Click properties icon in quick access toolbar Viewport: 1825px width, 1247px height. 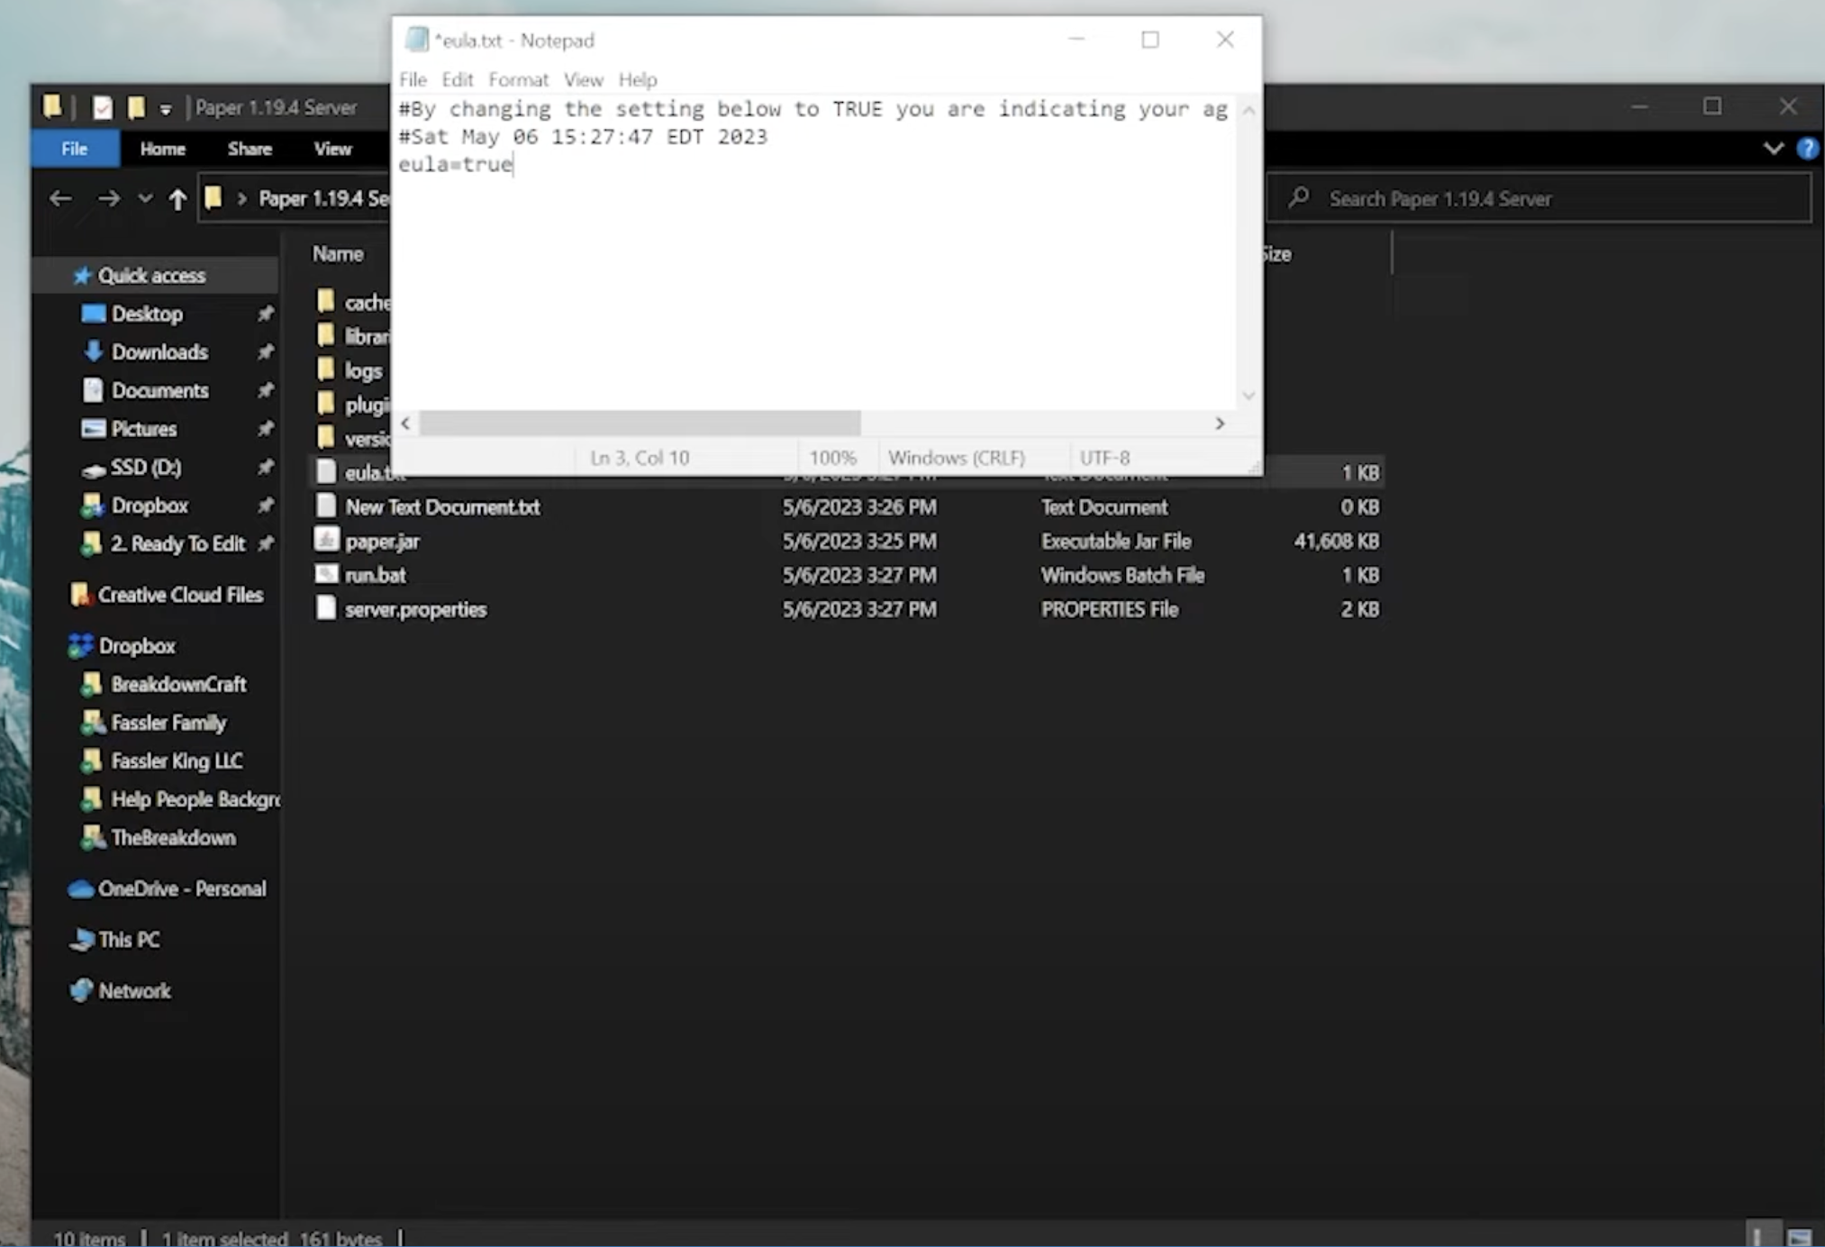coord(103,108)
